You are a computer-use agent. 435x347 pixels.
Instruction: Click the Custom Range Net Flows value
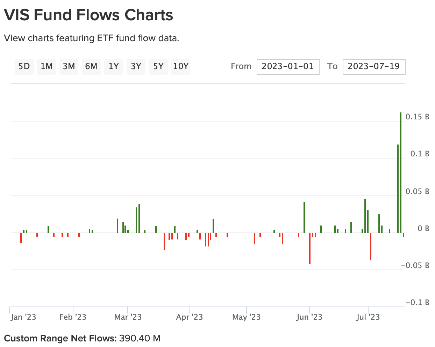(140, 338)
